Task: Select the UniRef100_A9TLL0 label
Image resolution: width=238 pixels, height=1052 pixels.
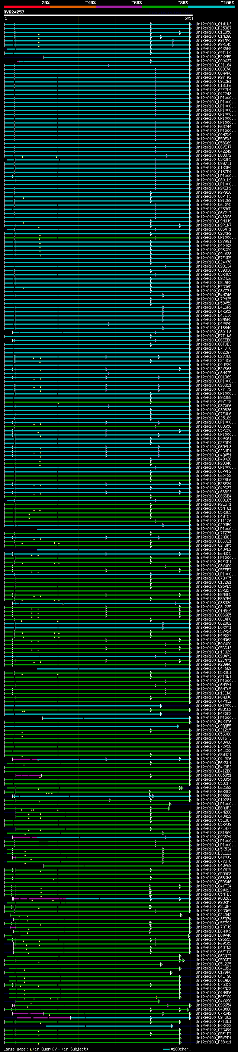Action: click(x=213, y=53)
